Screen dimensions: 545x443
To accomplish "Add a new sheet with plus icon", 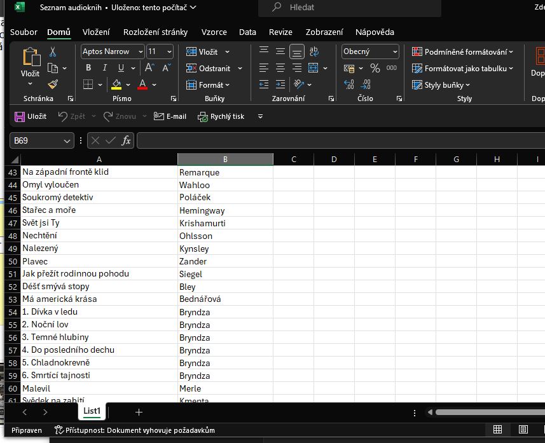I will pos(139,412).
